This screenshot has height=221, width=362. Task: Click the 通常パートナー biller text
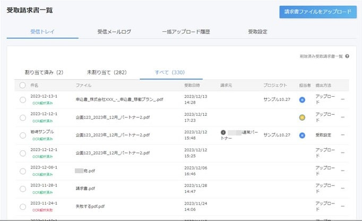239,135
